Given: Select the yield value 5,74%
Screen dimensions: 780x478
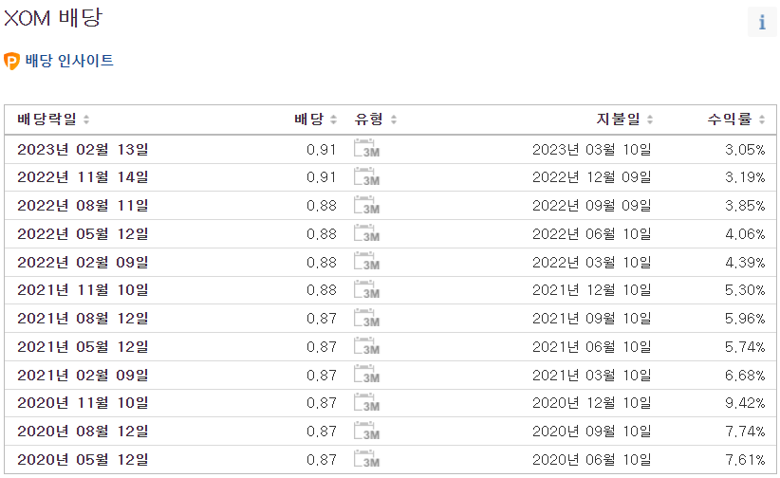Looking at the screenshot, I should pyautogui.click(x=745, y=347).
